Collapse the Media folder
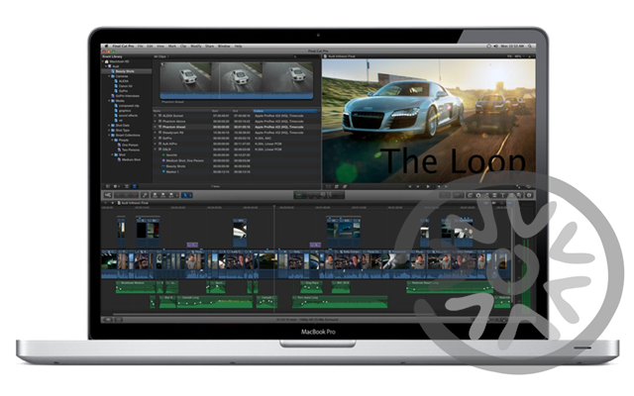Screen dimensions: 634x396 pos(109,101)
